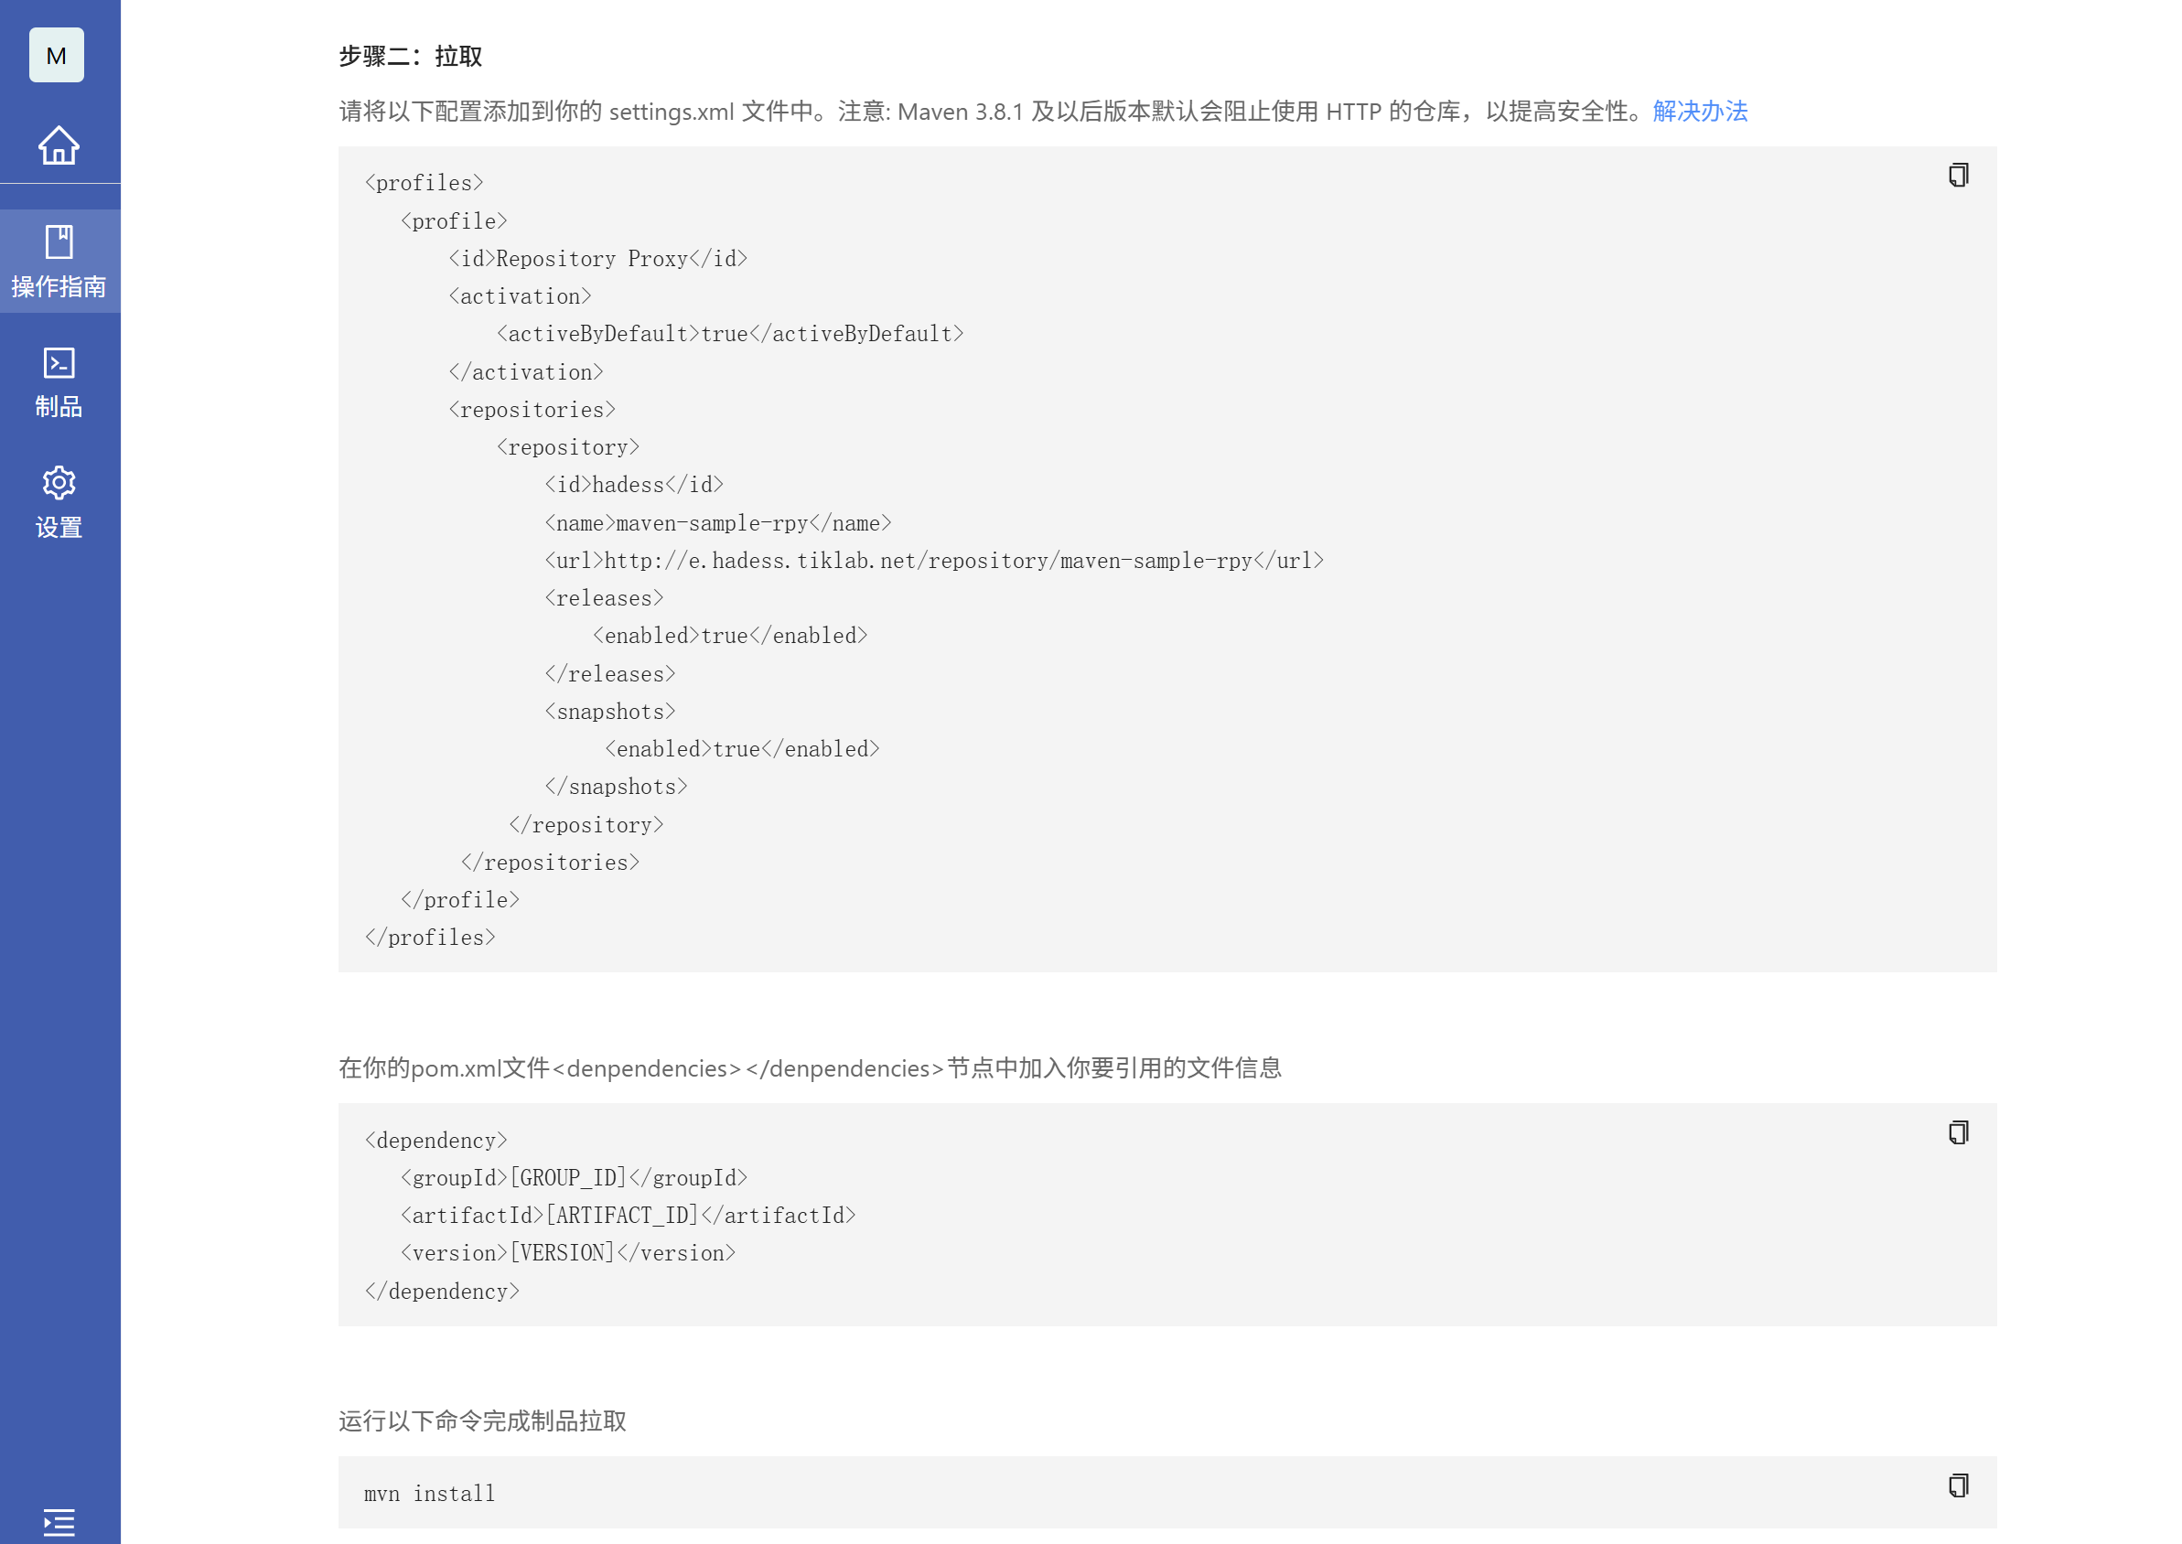The width and height of the screenshot is (2182, 1544).
Task: Click the [GROUP_ID] placeholder line
Action: (575, 1178)
